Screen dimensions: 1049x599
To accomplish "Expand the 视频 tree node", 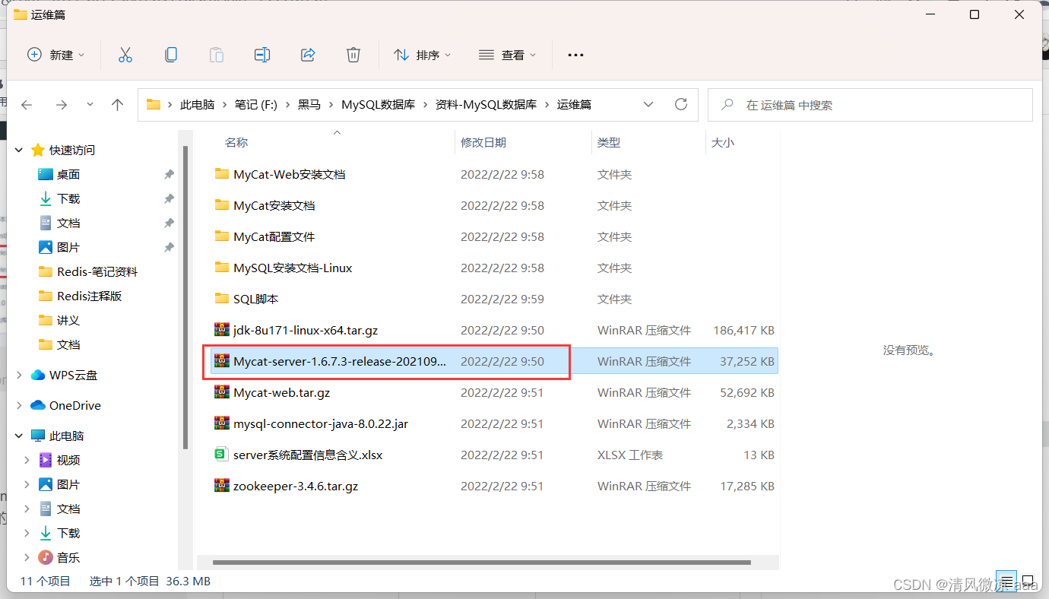I will point(27,460).
